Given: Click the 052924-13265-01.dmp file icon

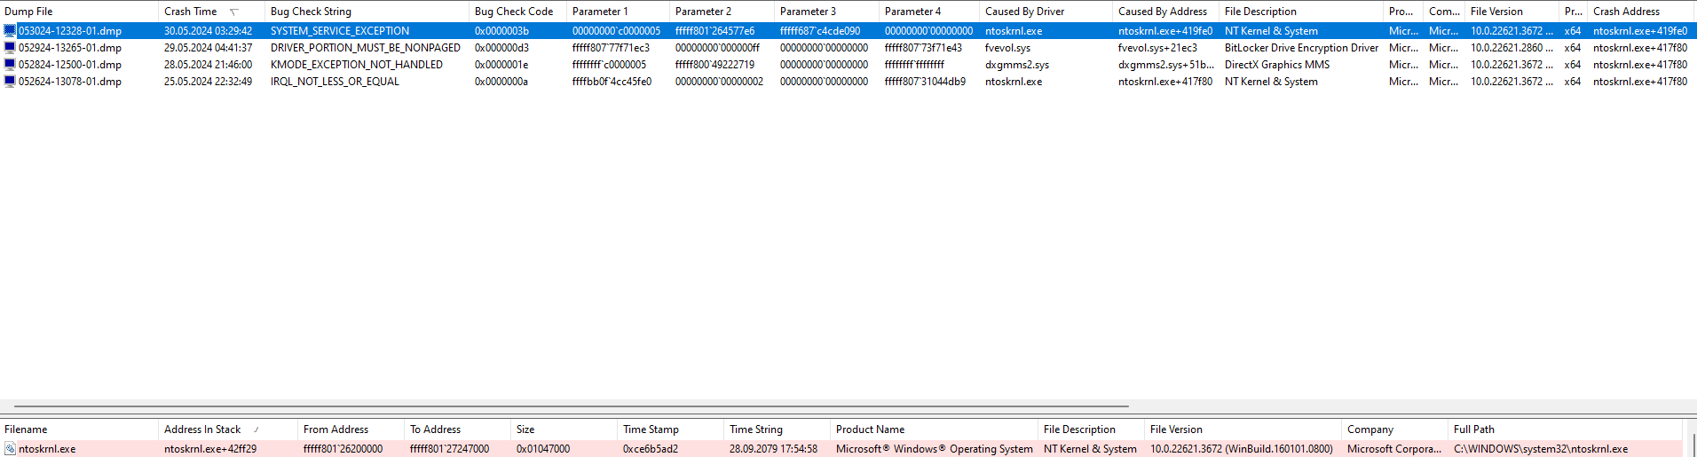Looking at the screenshot, I should click(10, 47).
